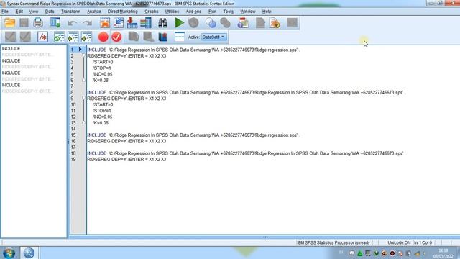This screenshot has width=460, height=259.
Task: Open the Add-ons menu
Action: (193, 12)
